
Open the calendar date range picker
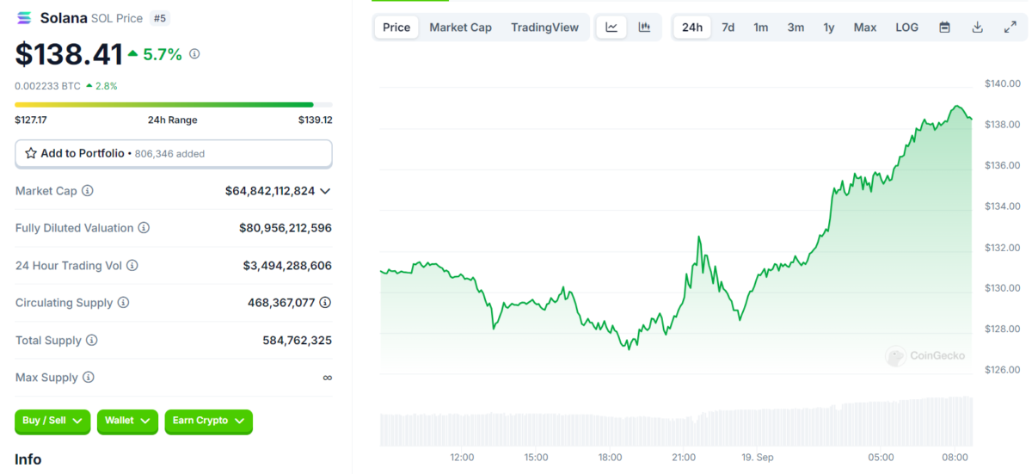click(944, 28)
